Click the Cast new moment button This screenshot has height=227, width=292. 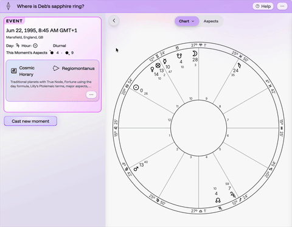coord(30,121)
